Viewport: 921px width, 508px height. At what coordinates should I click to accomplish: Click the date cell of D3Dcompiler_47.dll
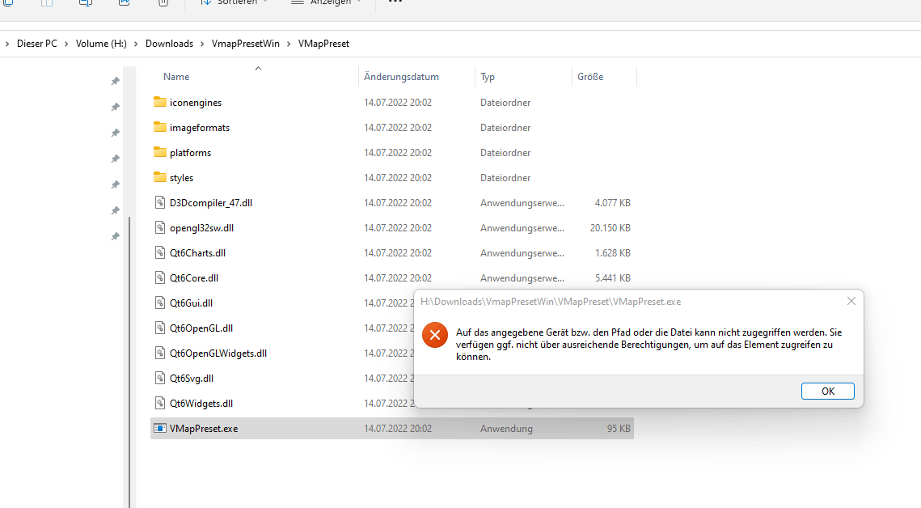tap(398, 202)
